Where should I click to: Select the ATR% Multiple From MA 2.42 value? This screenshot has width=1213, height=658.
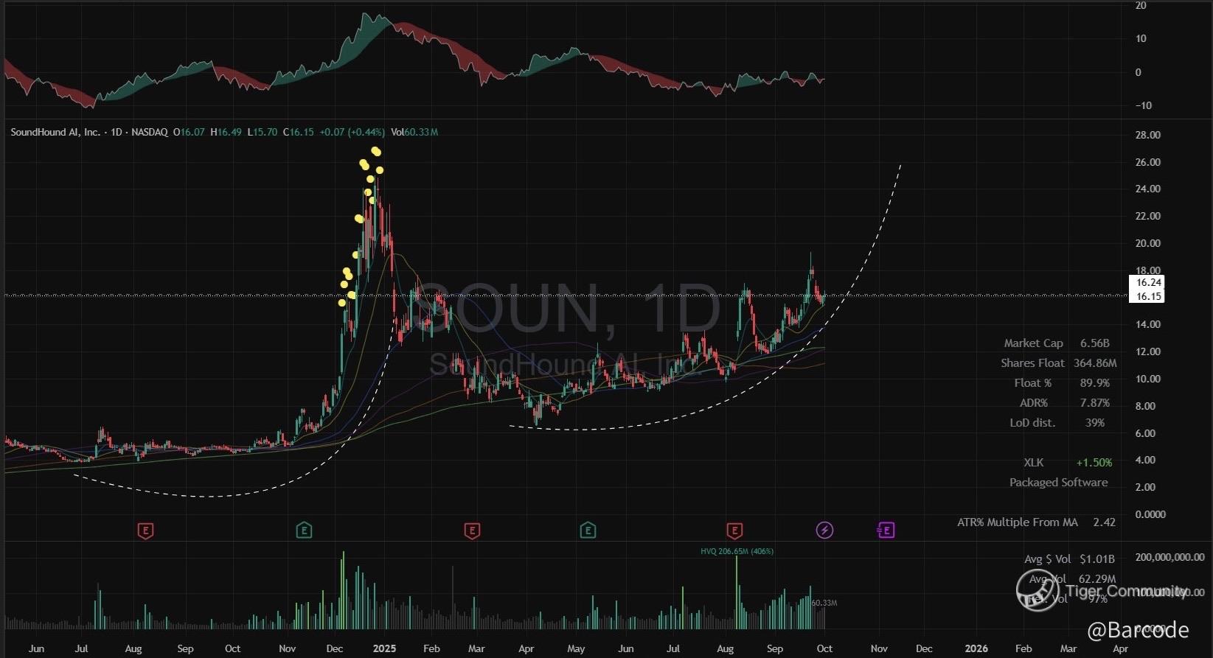[x=1104, y=522]
